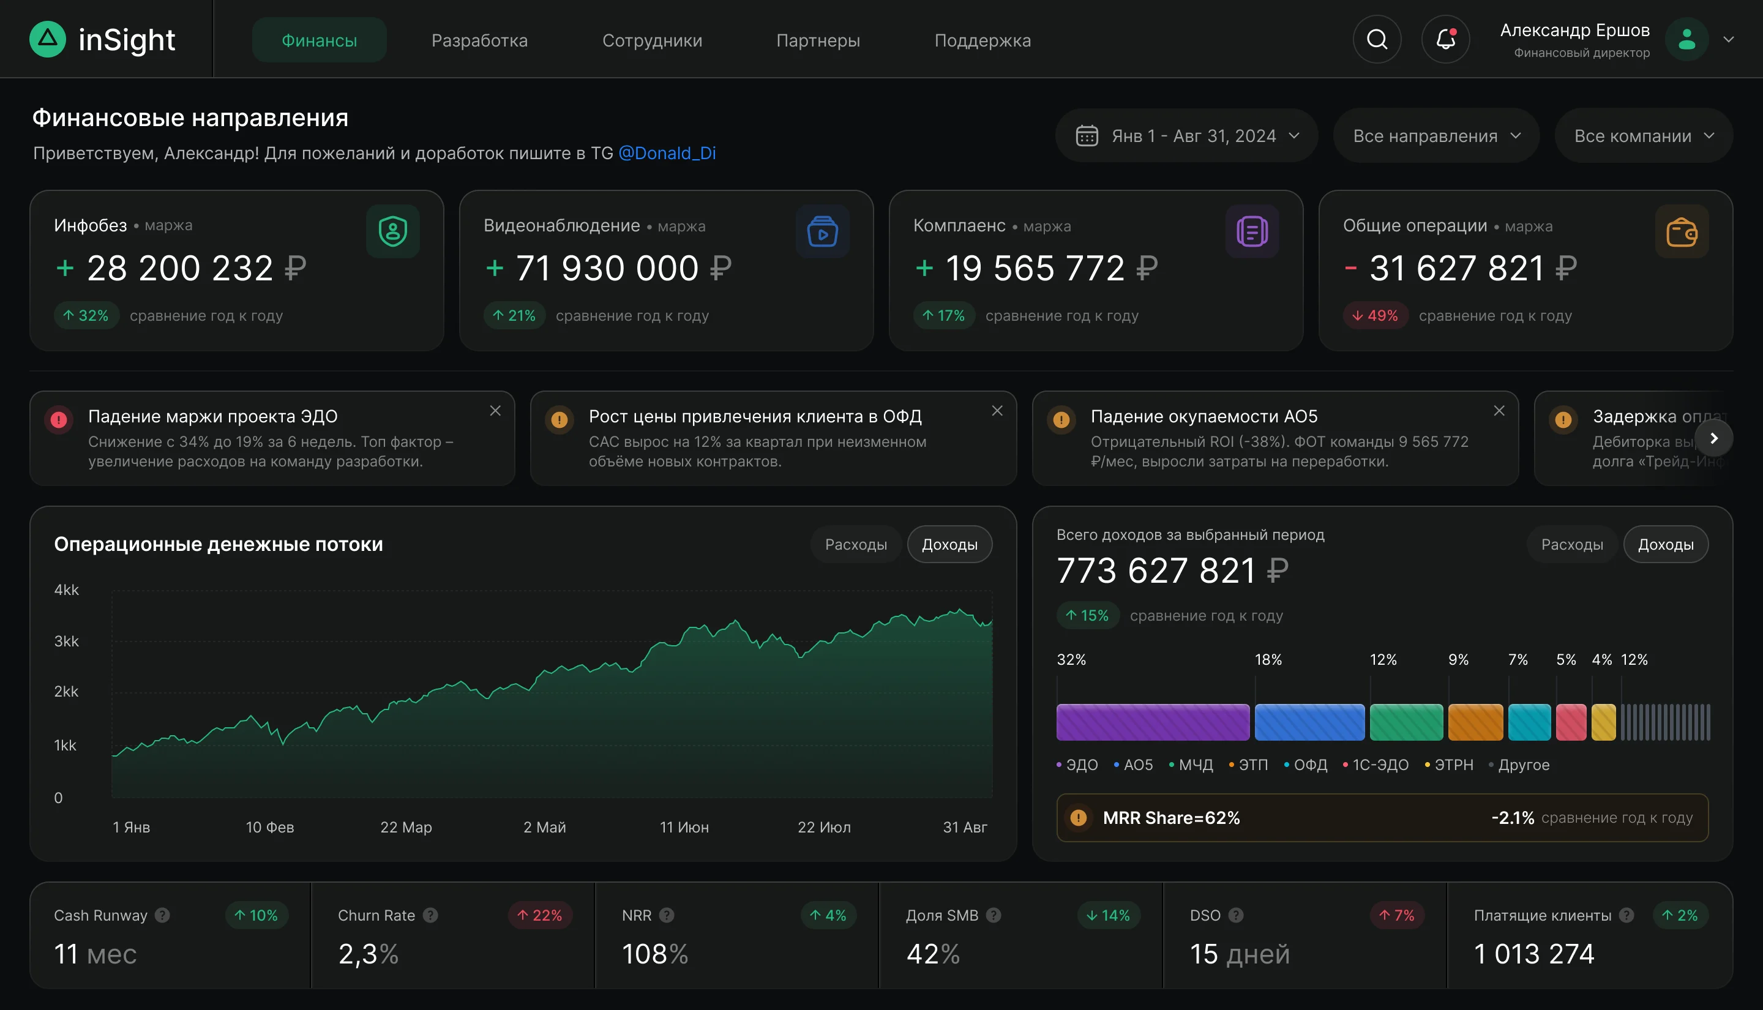Switch income breakdown panel to Расходы

point(1572,545)
